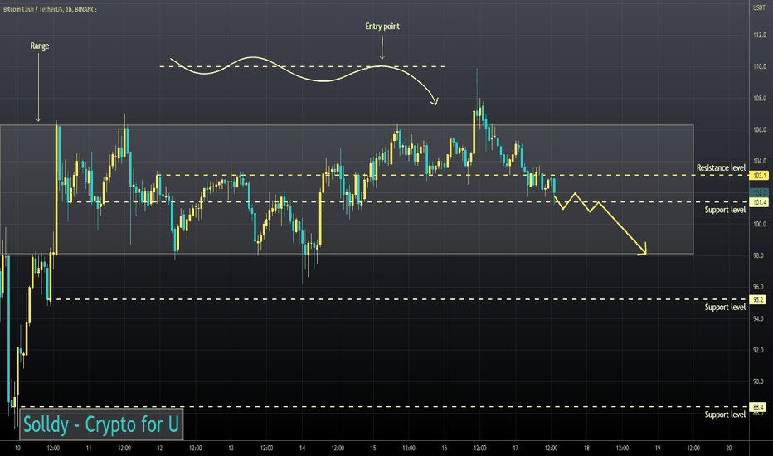Click the 98.0 price axis label
The width and height of the screenshot is (773, 456).
click(x=759, y=255)
